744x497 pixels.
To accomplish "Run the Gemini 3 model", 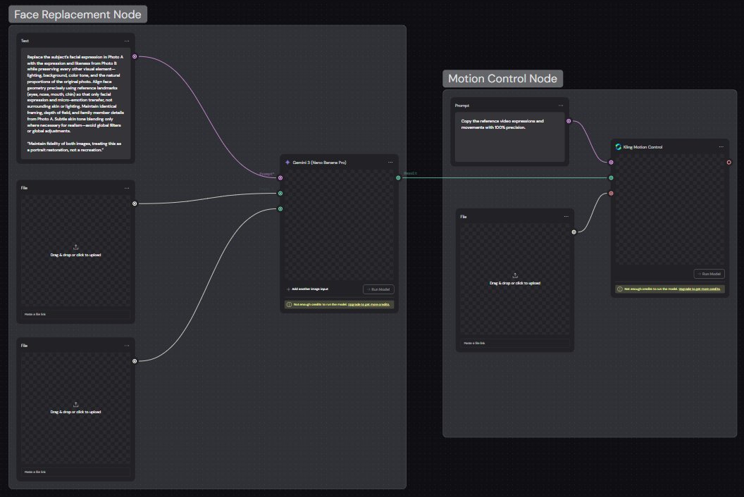I will point(378,289).
